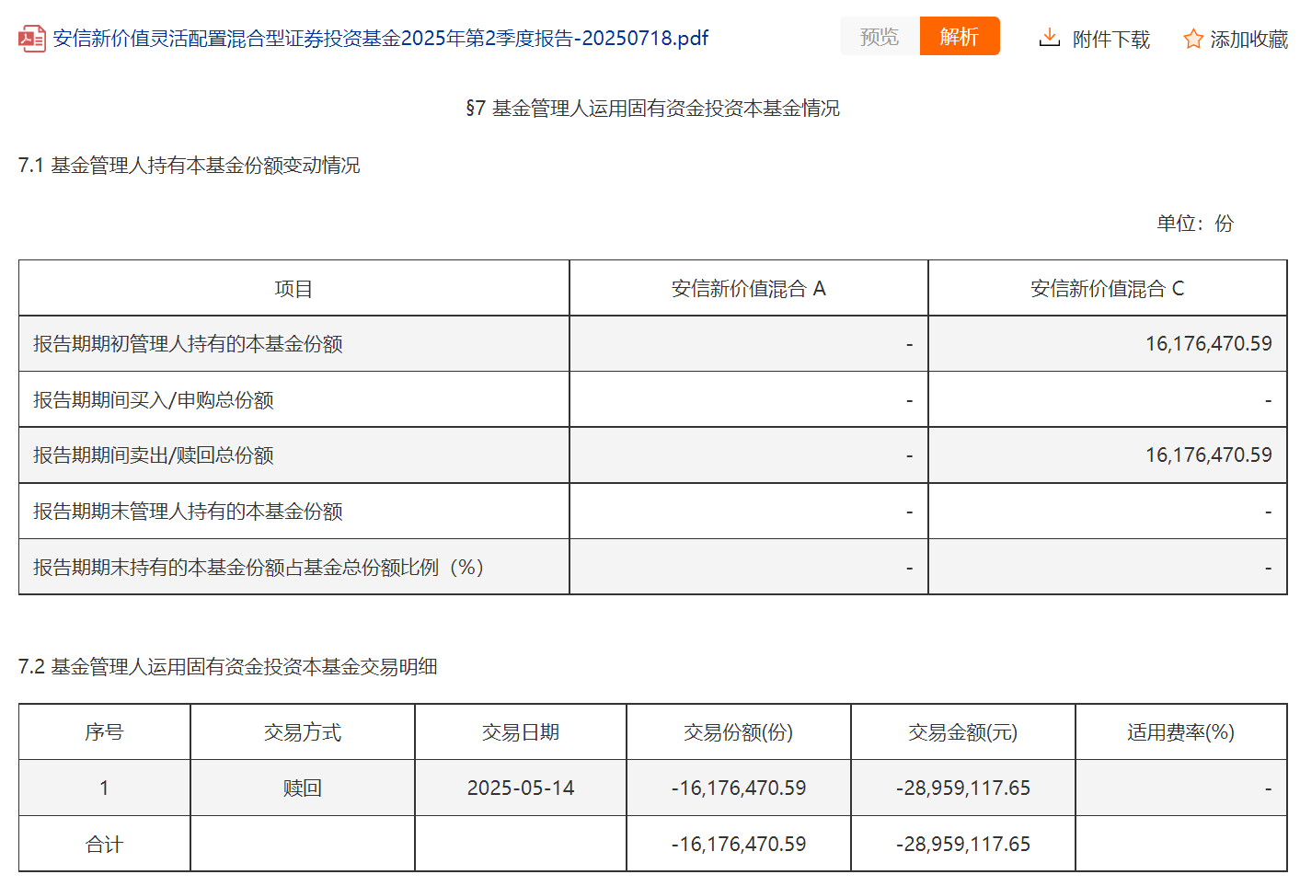Click the 赎回 transaction type cell
This screenshot has height=886, width=1300.
pyautogui.click(x=303, y=788)
